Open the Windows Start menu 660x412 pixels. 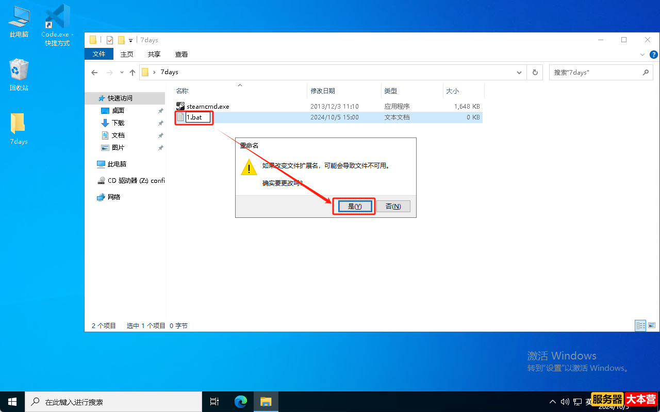(x=12, y=402)
